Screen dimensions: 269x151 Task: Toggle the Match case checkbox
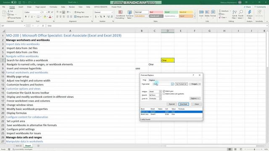[164, 91]
